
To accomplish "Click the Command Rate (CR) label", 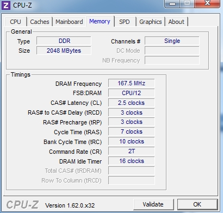I will (76, 152).
